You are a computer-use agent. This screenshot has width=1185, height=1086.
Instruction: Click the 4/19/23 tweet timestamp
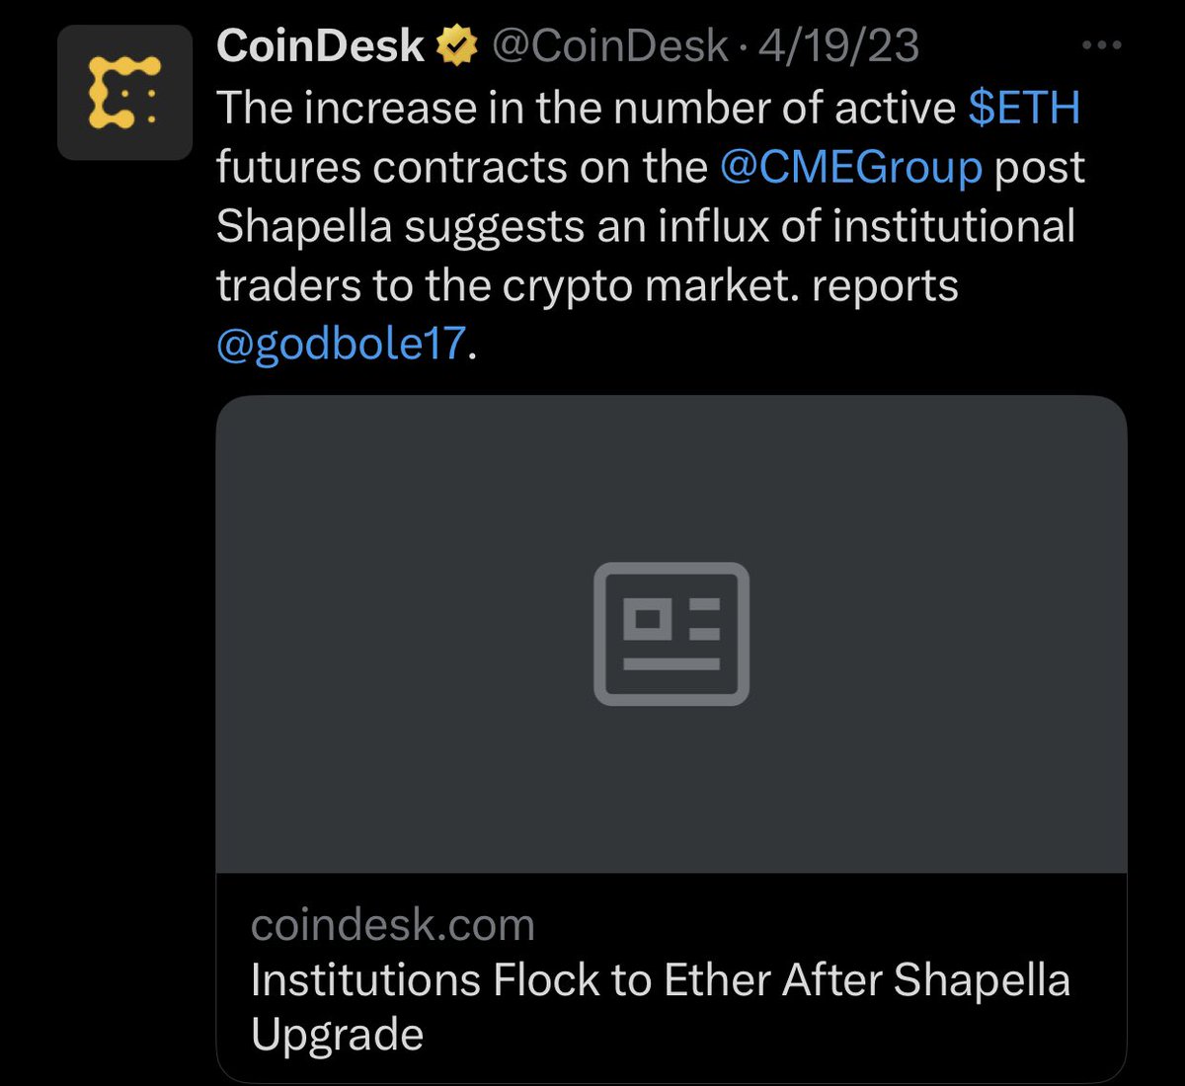tap(838, 46)
